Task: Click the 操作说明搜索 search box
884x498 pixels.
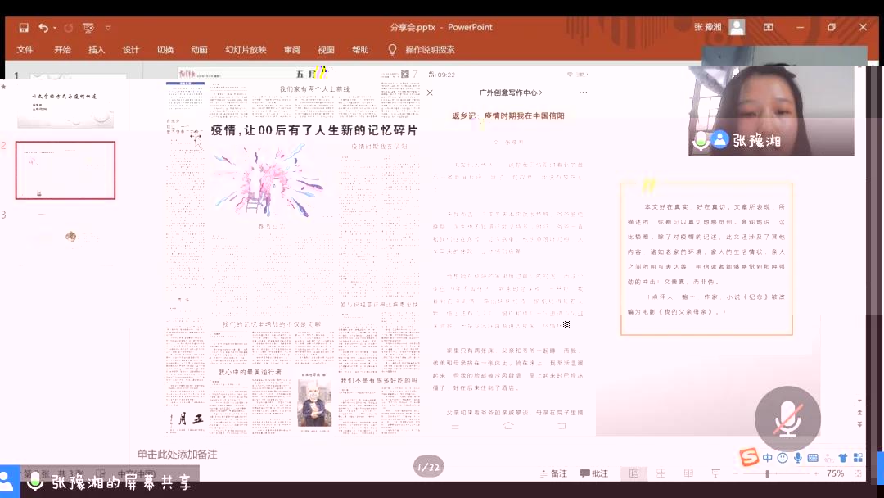Action: pos(431,50)
